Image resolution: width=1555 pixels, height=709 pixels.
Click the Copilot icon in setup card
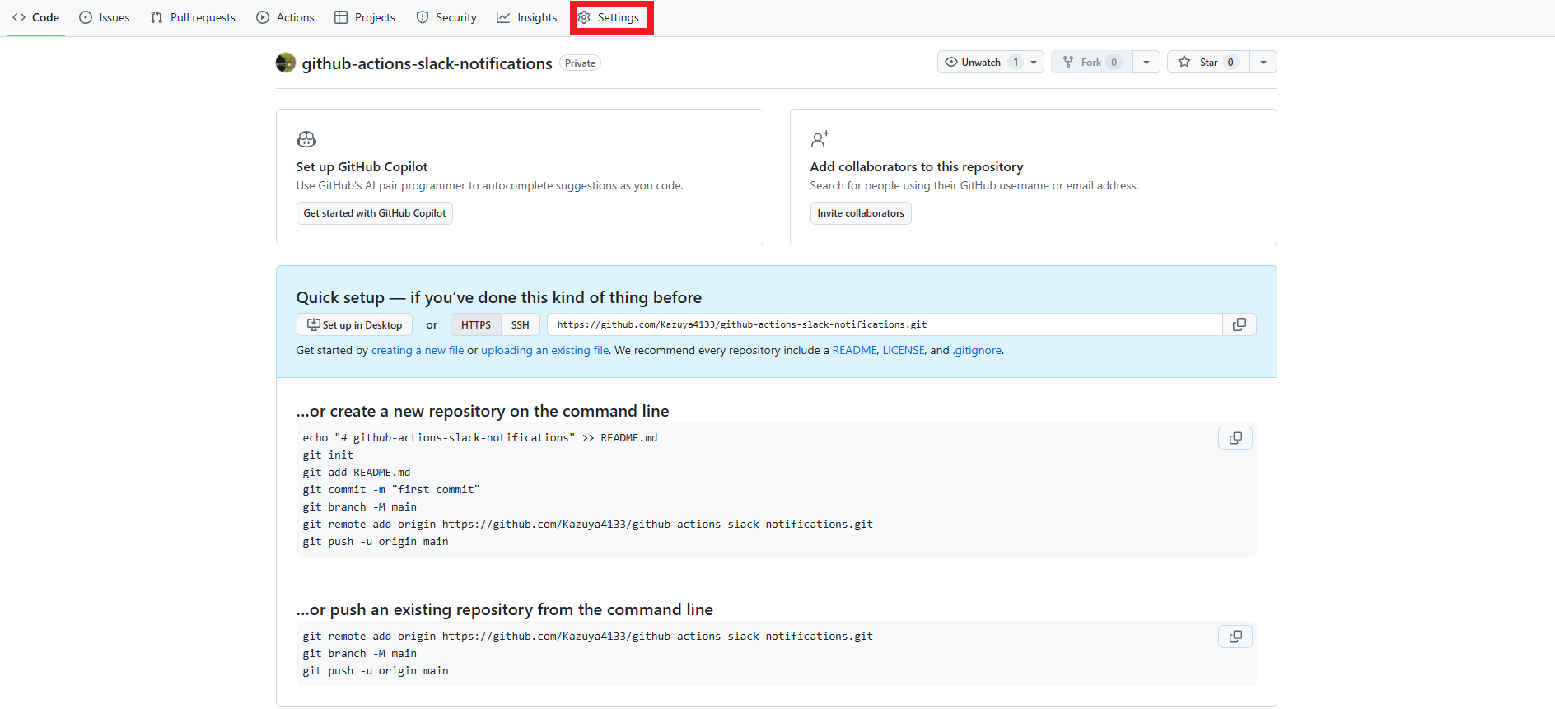point(306,139)
